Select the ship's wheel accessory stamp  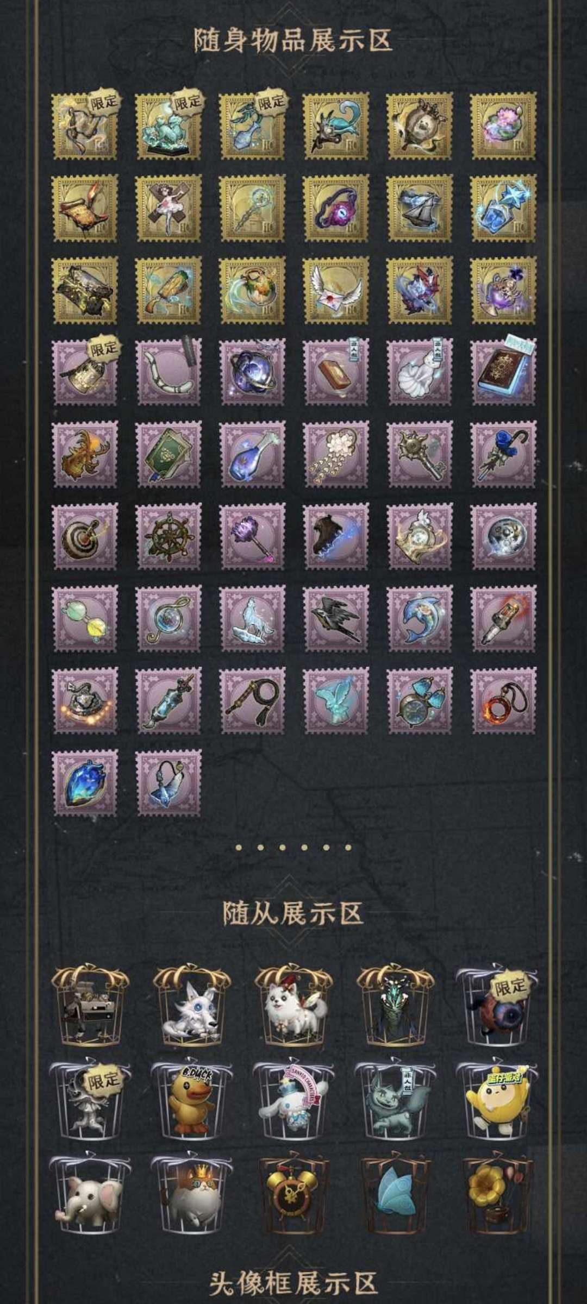tap(168, 536)
